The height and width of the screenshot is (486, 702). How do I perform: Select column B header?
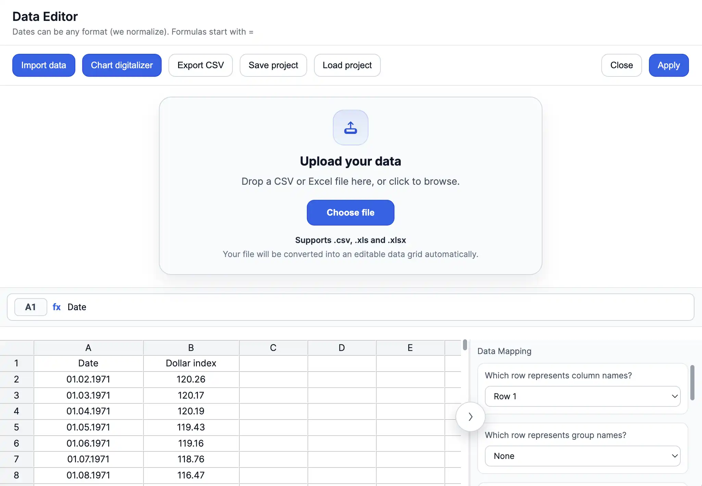191,348
